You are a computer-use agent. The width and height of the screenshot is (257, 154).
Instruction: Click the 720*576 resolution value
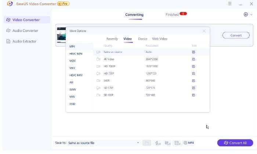pos(150,88)
